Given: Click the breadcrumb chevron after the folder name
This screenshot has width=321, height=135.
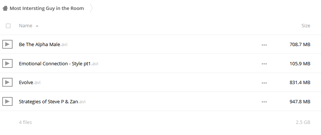Looking at the screenshot, I should point(91,8).
